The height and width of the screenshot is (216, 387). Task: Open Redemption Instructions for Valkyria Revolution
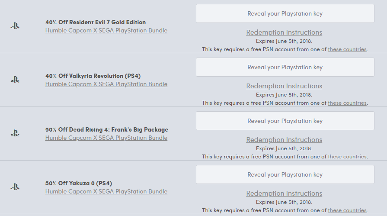coord(284,86)
